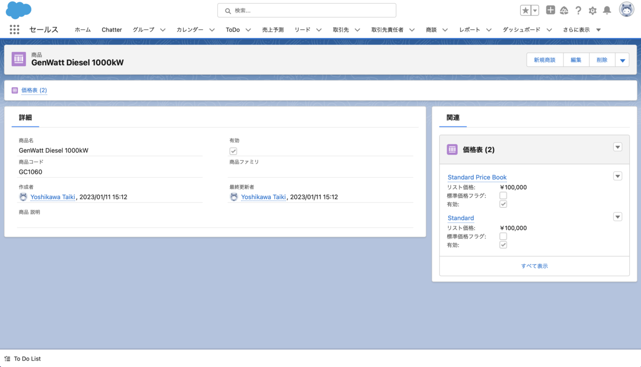Select the 詳細 tab

[x=26, y=118]
